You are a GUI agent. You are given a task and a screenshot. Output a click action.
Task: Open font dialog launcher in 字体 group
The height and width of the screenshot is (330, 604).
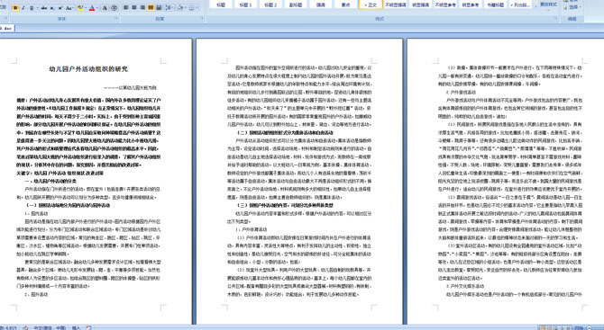coord(116,18)
